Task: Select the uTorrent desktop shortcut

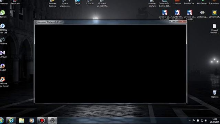Action: 3,14
